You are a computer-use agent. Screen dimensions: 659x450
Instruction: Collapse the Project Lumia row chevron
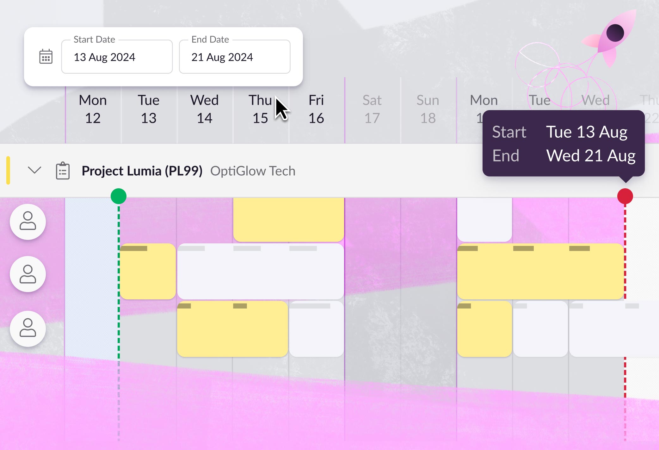point(34,170)
